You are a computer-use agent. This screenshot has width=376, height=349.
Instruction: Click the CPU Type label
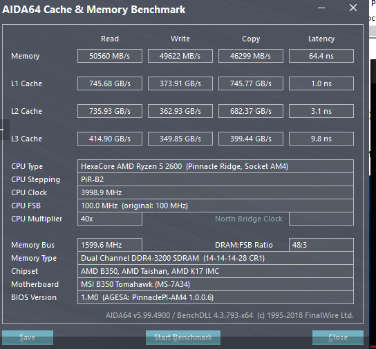coord(27,166)
